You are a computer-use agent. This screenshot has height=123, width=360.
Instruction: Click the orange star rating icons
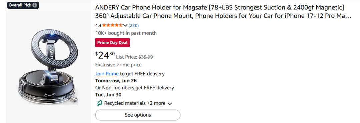tap(112, 25)
